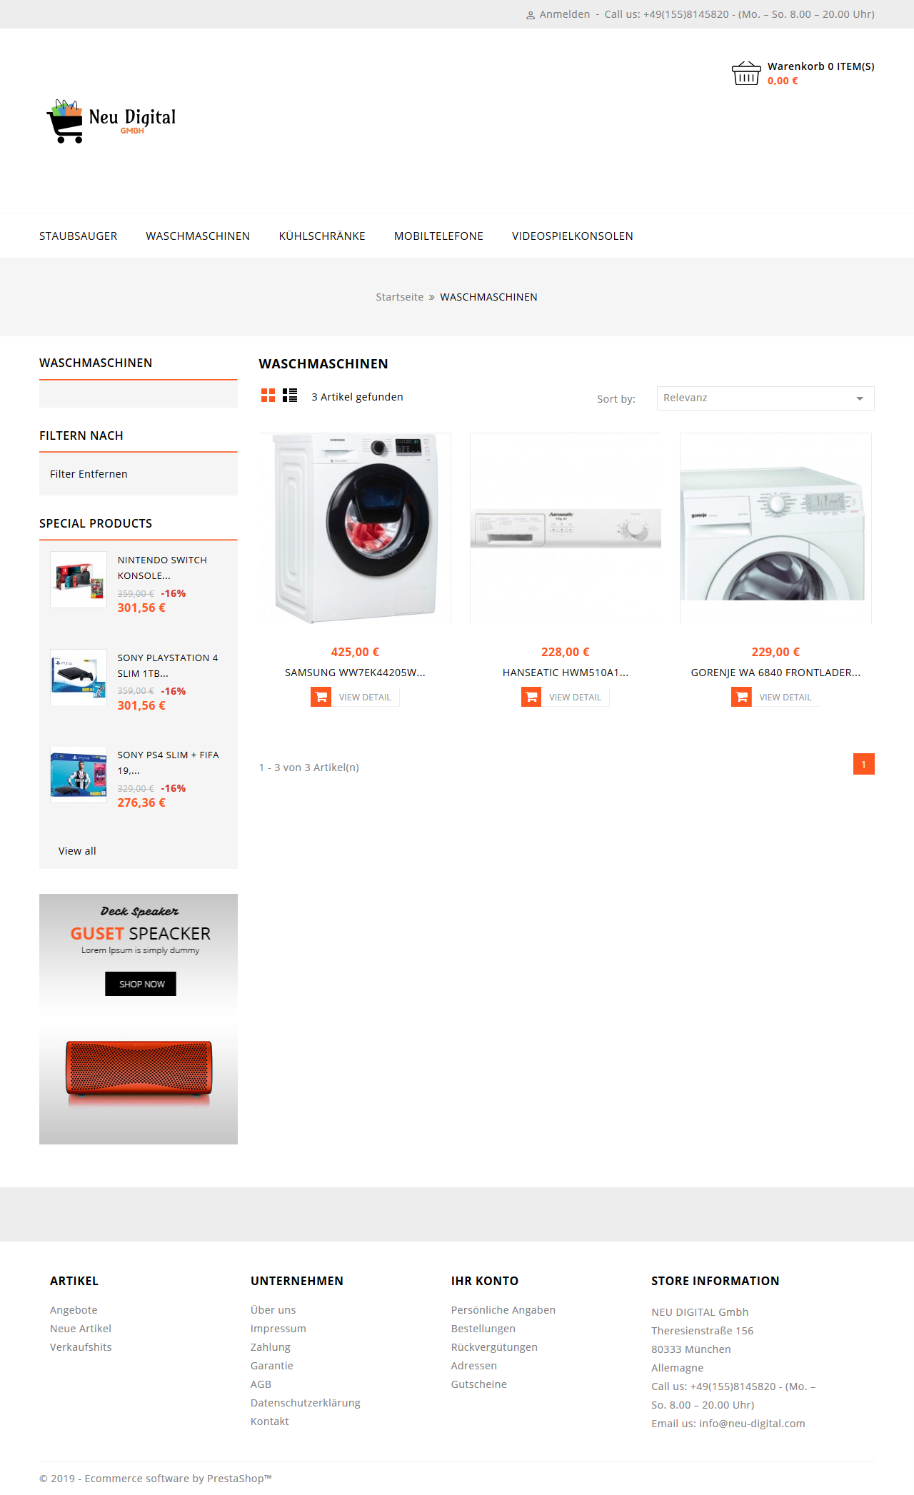
Task: Add Gorenje washer to cart icon
Action: 741,697
